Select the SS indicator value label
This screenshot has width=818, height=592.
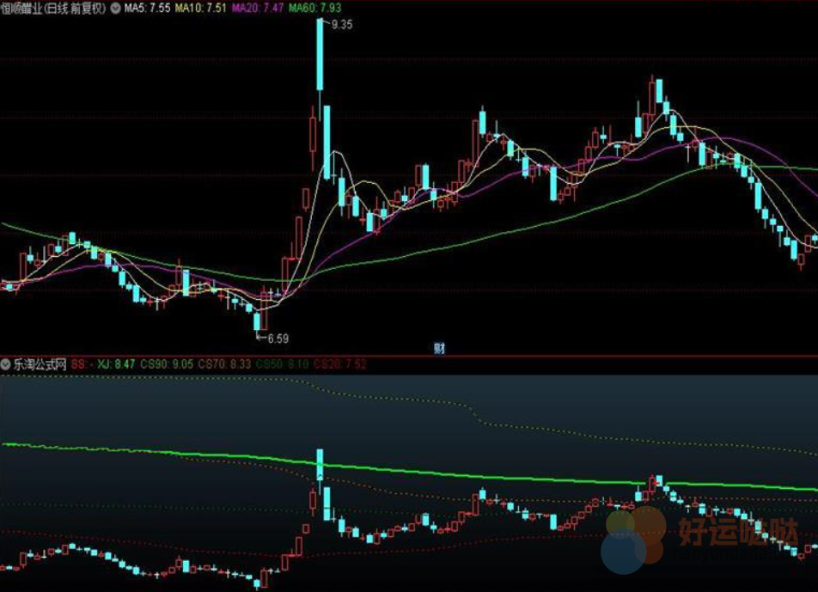(82, 364)
